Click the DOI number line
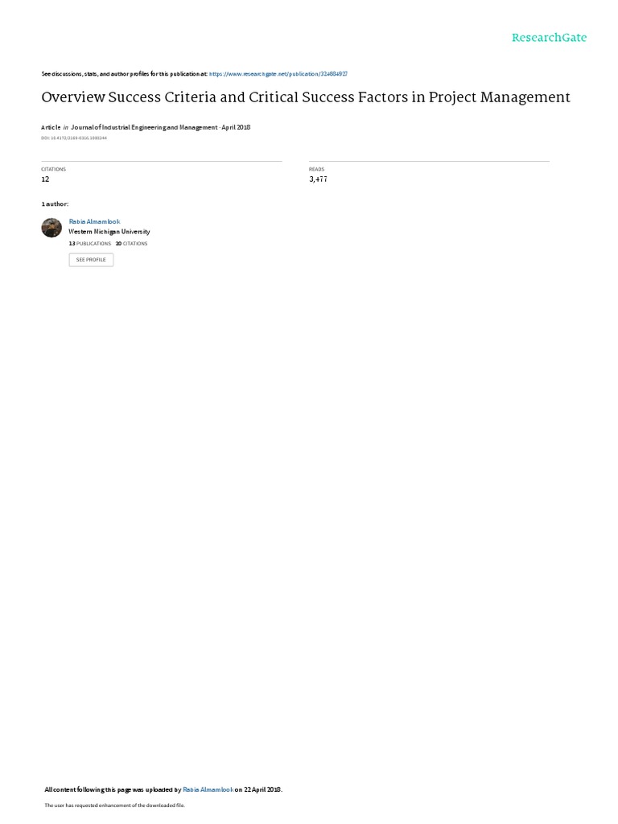Screen dimensions: 618x824 click(x=74, y=138)
